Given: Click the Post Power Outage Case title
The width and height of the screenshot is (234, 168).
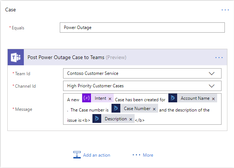Looking at the screenshot, I should click(66, 57).
